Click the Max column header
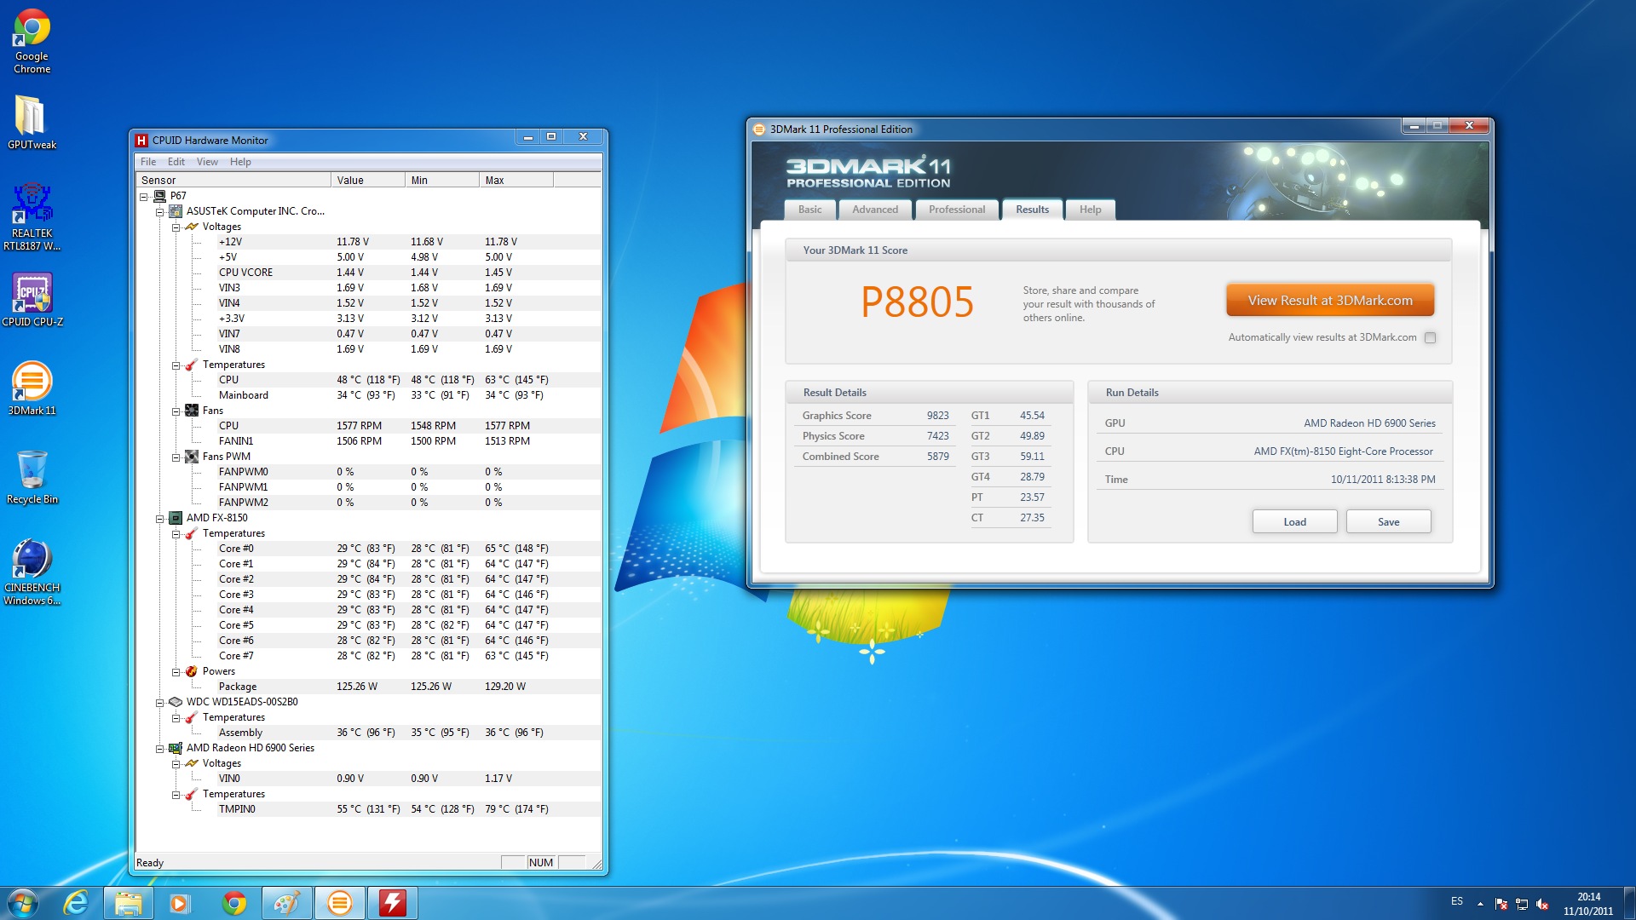The image size is (1636, 920). coord(516,181)
